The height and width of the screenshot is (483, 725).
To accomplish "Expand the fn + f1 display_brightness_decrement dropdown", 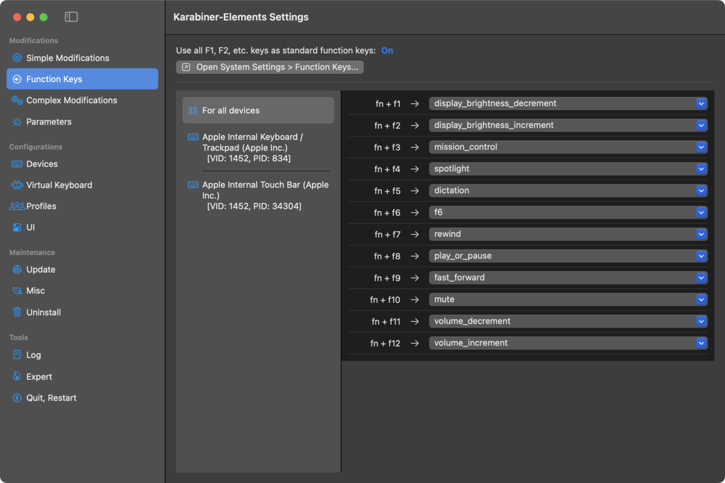I will tap(568, 103).
